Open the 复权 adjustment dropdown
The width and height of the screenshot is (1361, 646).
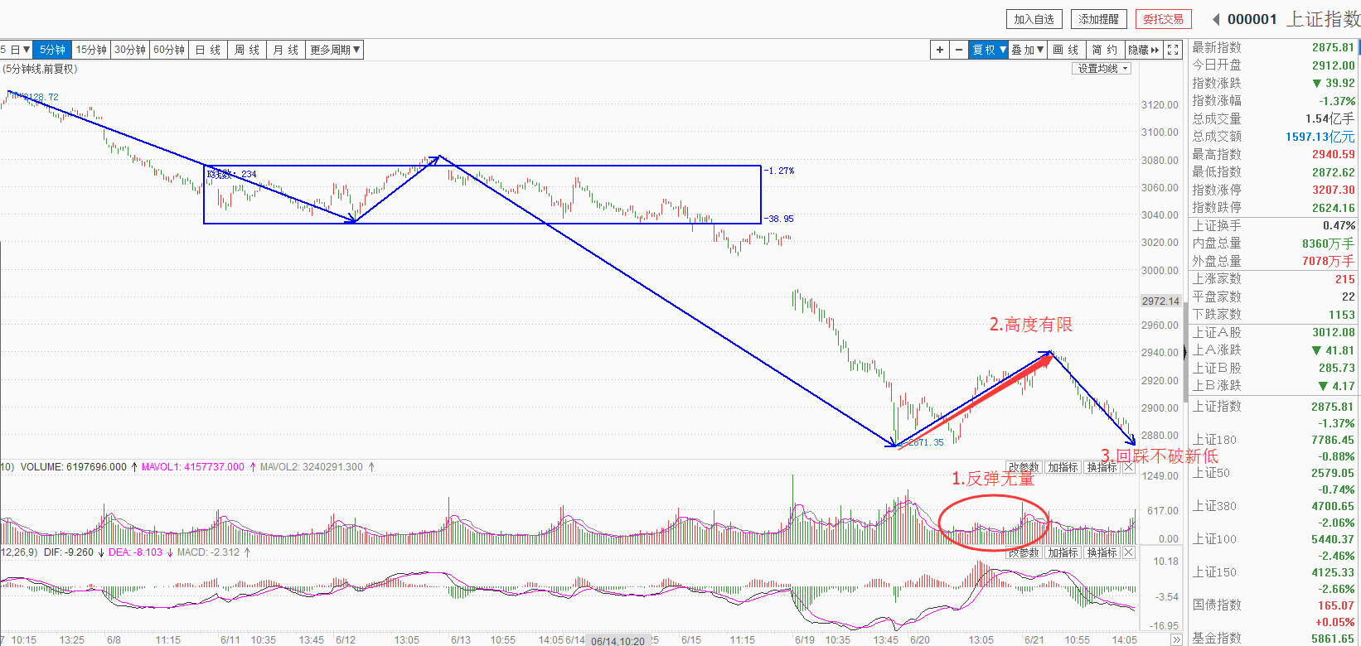(x=989, y=50)
